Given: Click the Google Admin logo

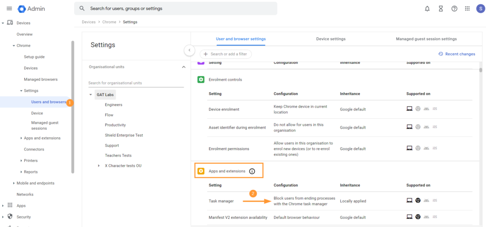Looking at the screenshot, I should 31,9.
